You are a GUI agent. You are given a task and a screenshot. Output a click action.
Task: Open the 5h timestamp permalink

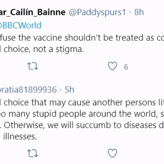69,90
